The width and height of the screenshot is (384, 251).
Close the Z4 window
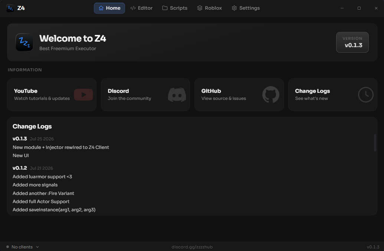click(376, 8)
